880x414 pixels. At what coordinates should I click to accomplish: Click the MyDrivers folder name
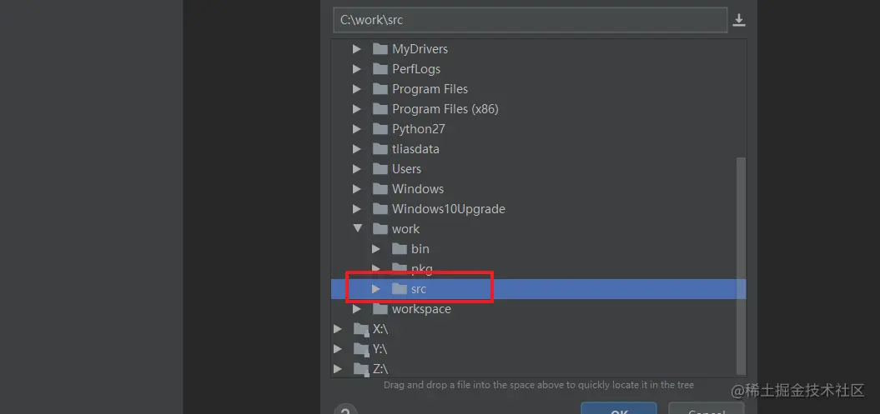[x=420, y=49]
